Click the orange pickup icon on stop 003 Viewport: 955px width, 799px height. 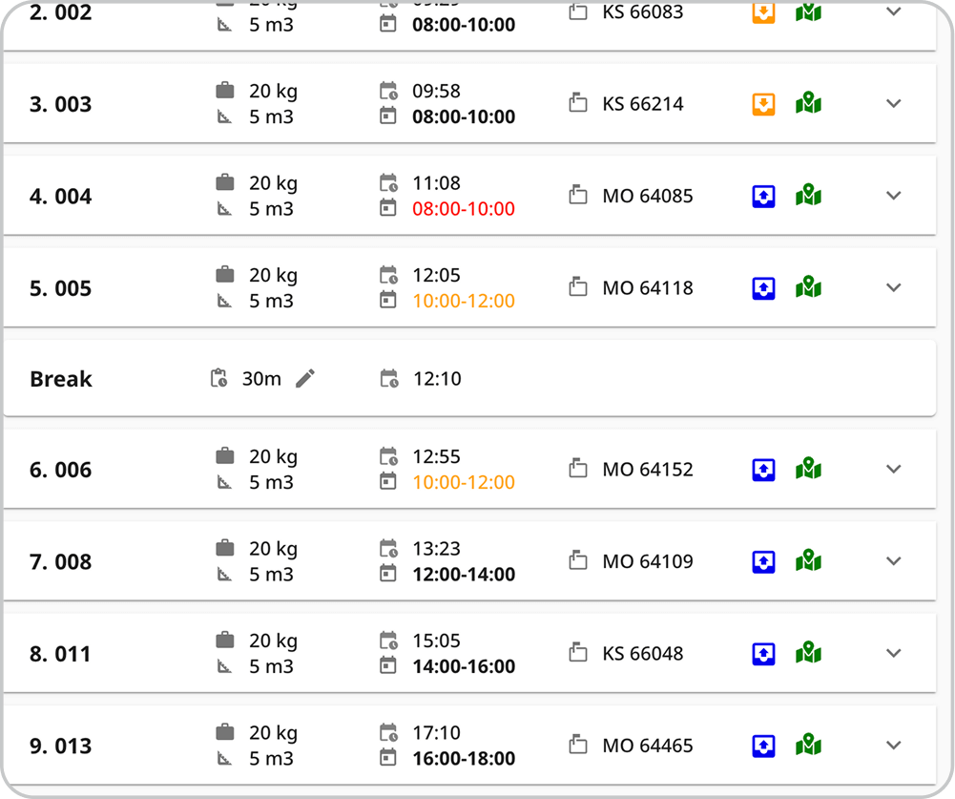click(x=763, y=103)
